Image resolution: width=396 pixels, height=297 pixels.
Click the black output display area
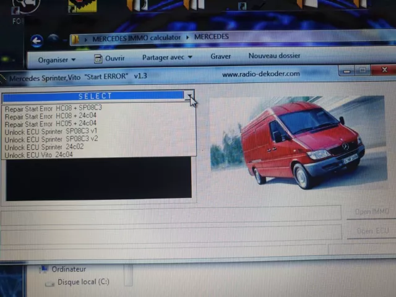tap(98, 179)
